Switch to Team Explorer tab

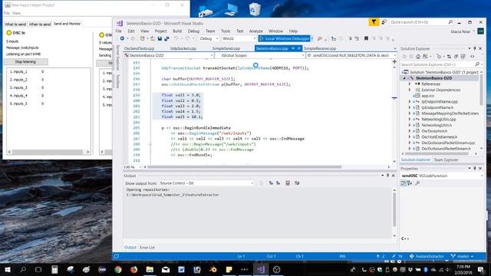(446, 160)
